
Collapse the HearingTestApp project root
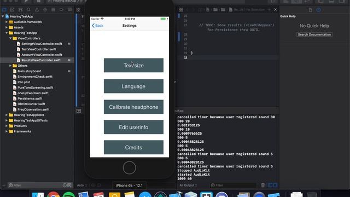tap(3, 16)
